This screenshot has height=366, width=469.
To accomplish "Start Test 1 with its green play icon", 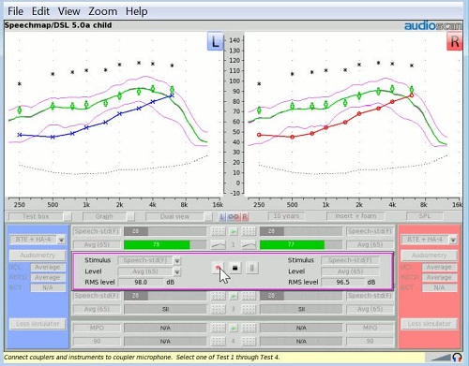I will pyautogui.click(x=234, y=231).
